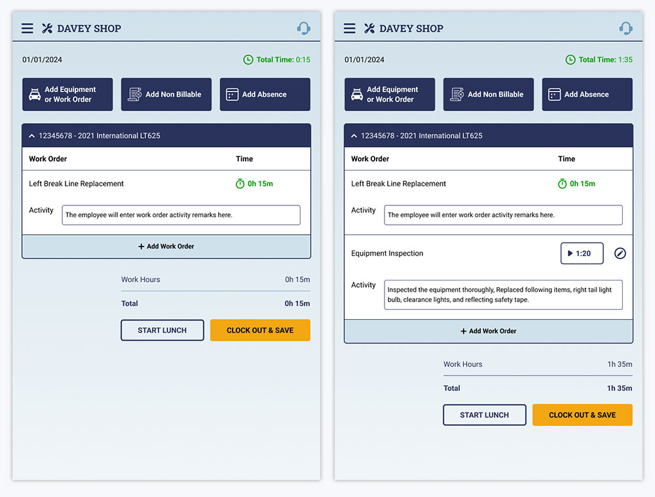Open the hamburger menu on the right mockup screen
The width and height of the screenshot is (655, 497).
pos(349,28)
